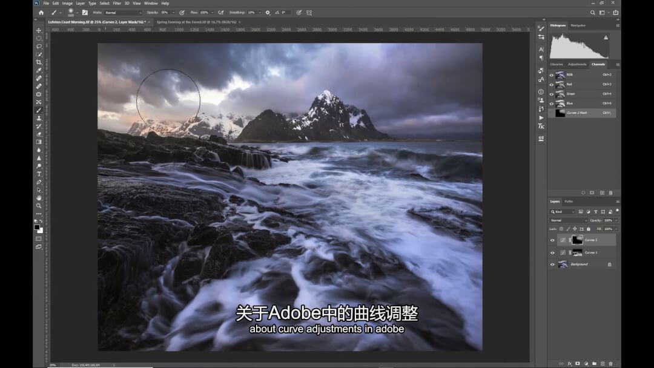Image resolution: width=654 pixels, height=368 pixels.
Task: Toggle visibility of the RGB channel
Action: [552, 75]
